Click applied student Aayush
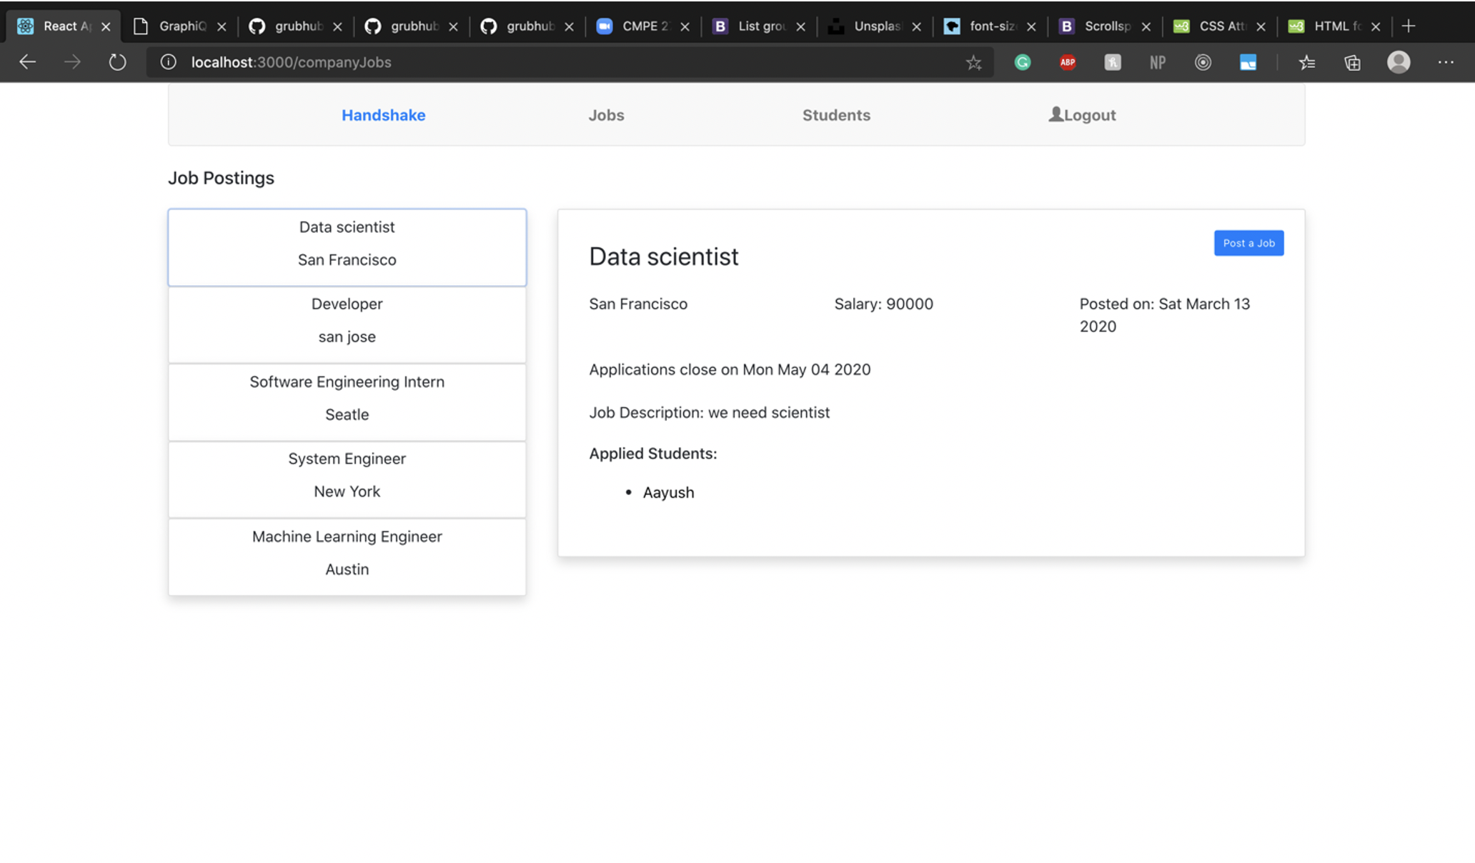The width and height of the screenshot is (1475, 863). click(668, 493)
